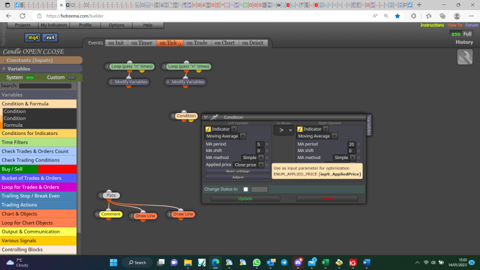Tick left Applied price optimization checkbox
The height and width of the screenshot is (270, 480).
267,165
